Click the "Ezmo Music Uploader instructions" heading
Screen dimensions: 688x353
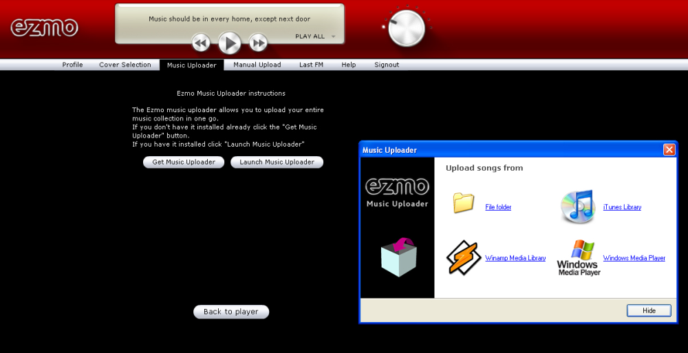pos(231,93)
